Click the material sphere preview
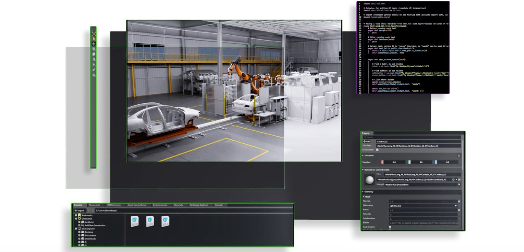This screenshot has height=252, width=524. (x=369, y=180)
